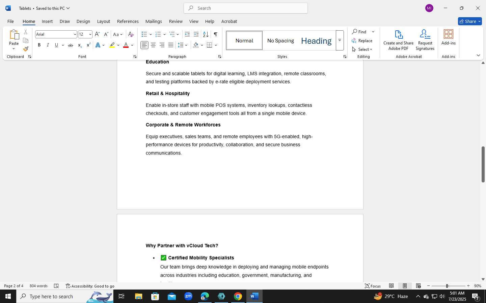Switch to the References tab

click(128, 21)
